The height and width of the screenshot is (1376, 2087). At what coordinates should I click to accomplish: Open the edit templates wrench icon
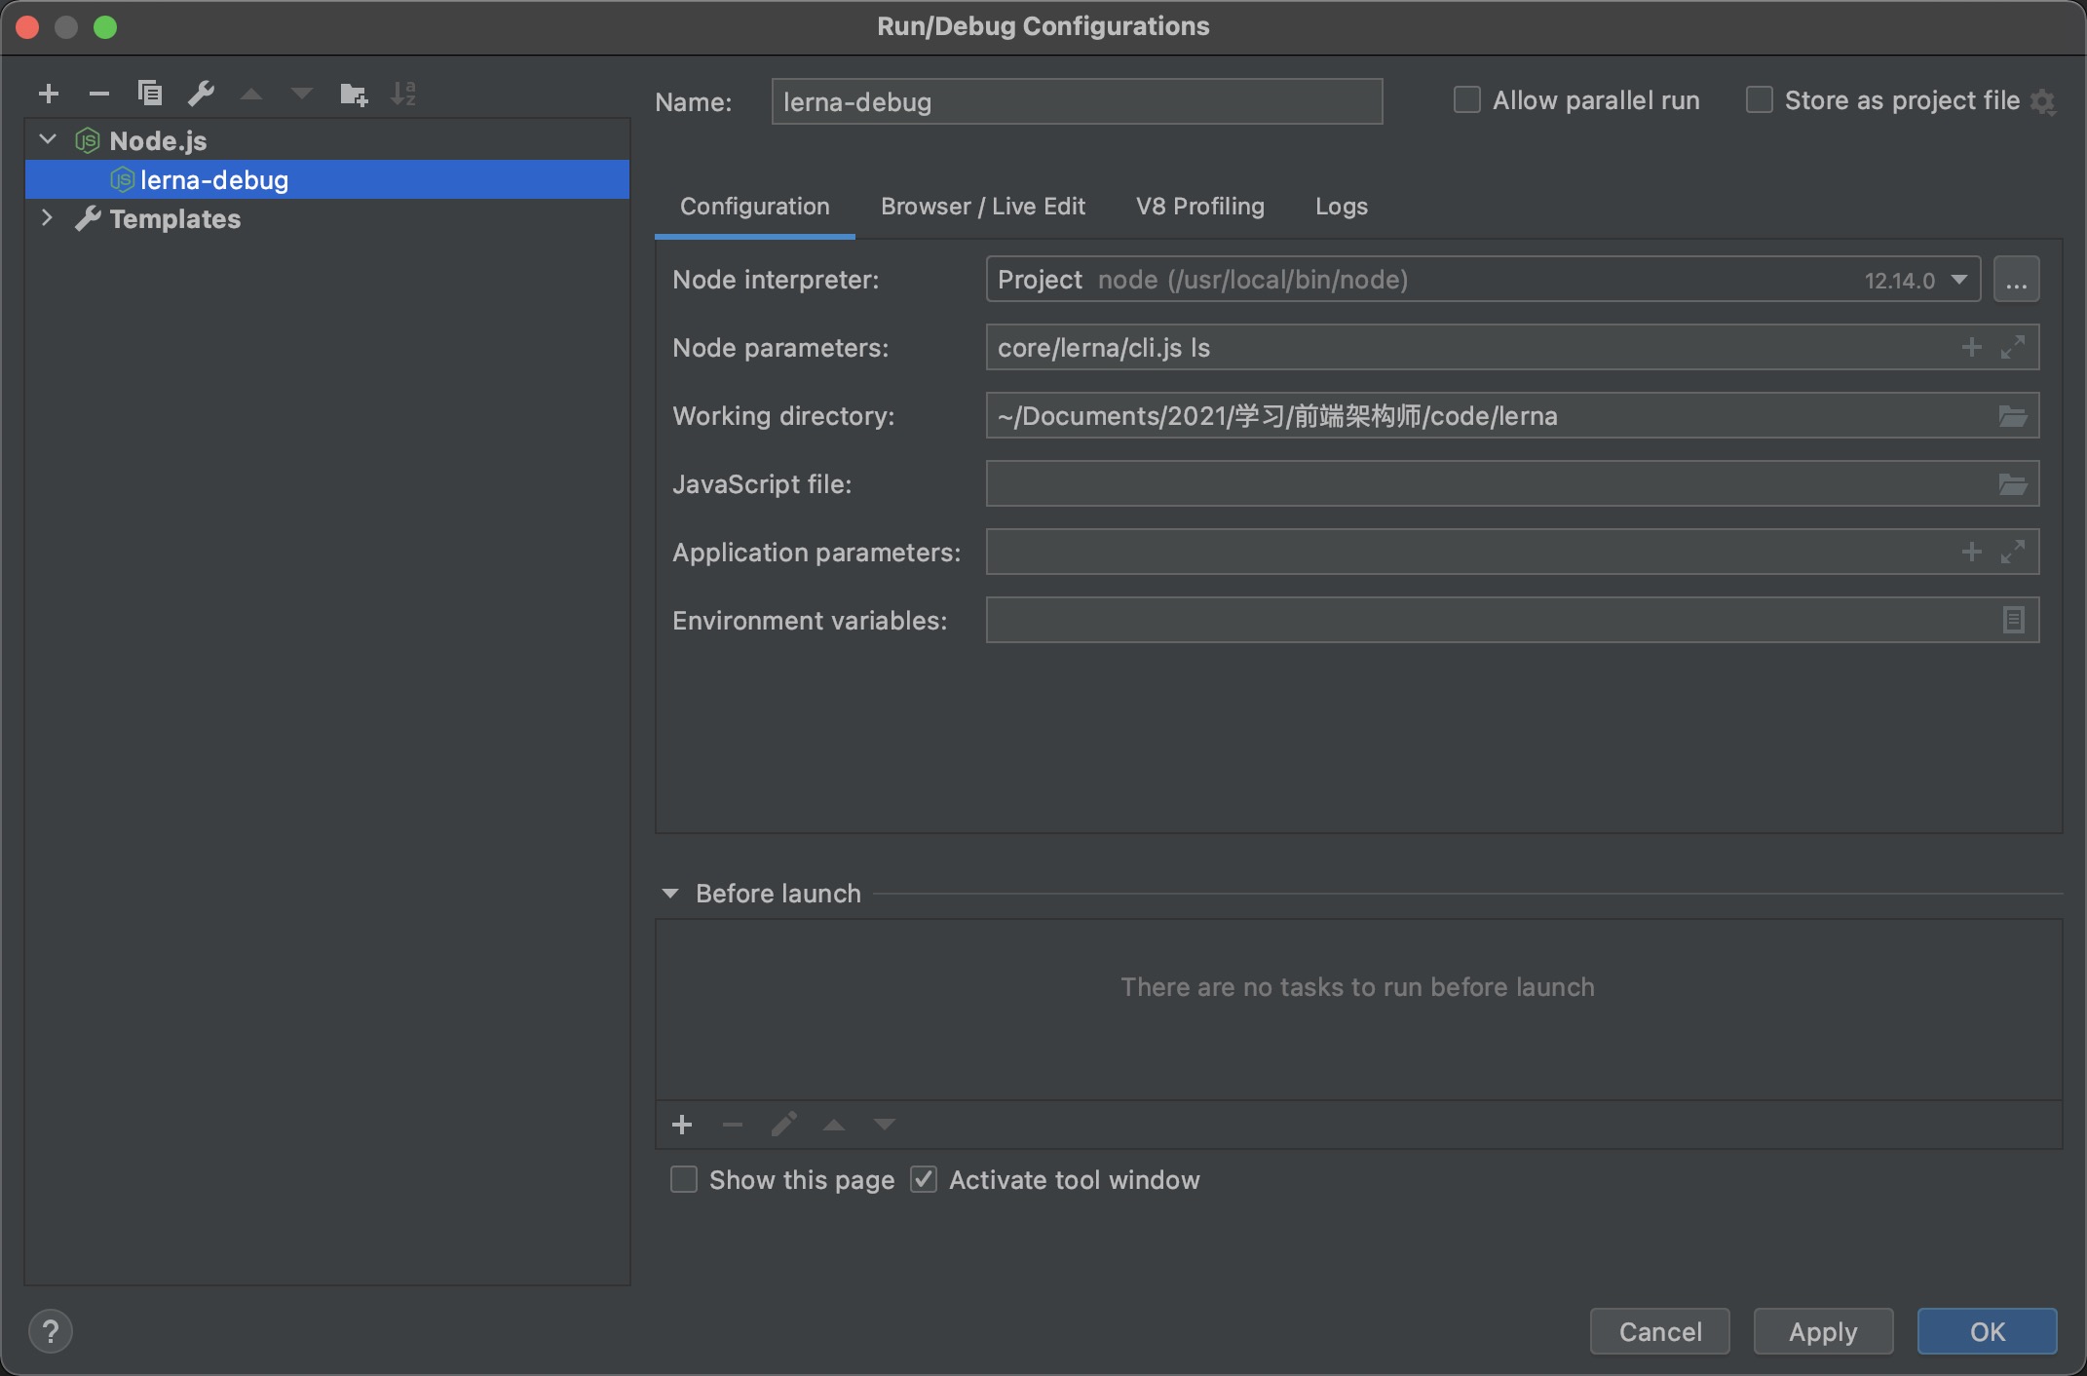[201, 94]
